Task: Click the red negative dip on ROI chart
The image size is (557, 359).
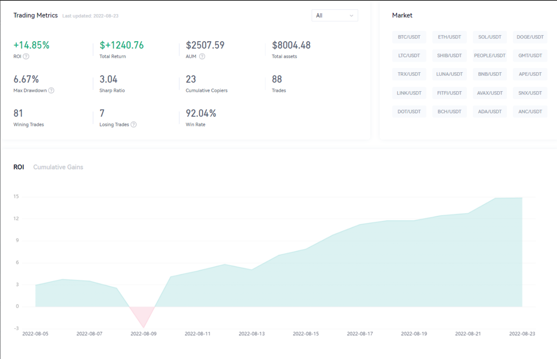Action: click(143, 316)
